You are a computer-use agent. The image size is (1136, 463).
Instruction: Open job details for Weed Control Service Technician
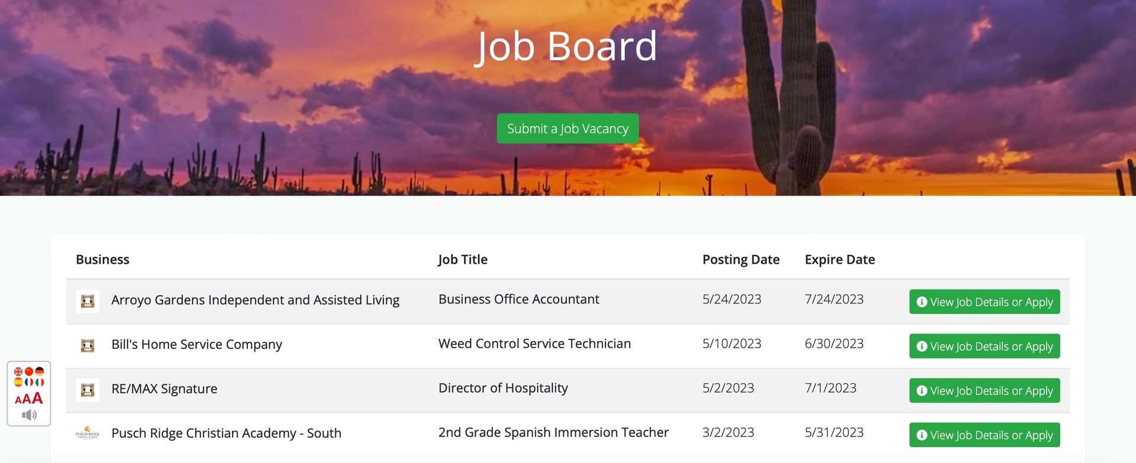click(985, 346)
